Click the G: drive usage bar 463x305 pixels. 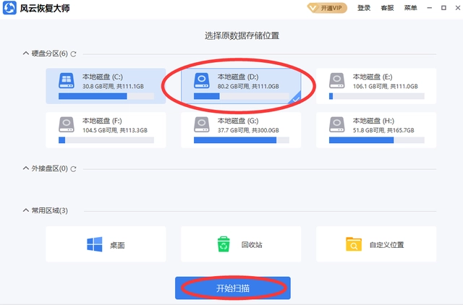[242, 140]
